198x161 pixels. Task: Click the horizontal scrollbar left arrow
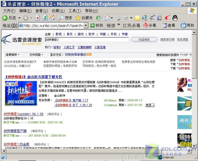pyautogui.click(x=4, y=151)
